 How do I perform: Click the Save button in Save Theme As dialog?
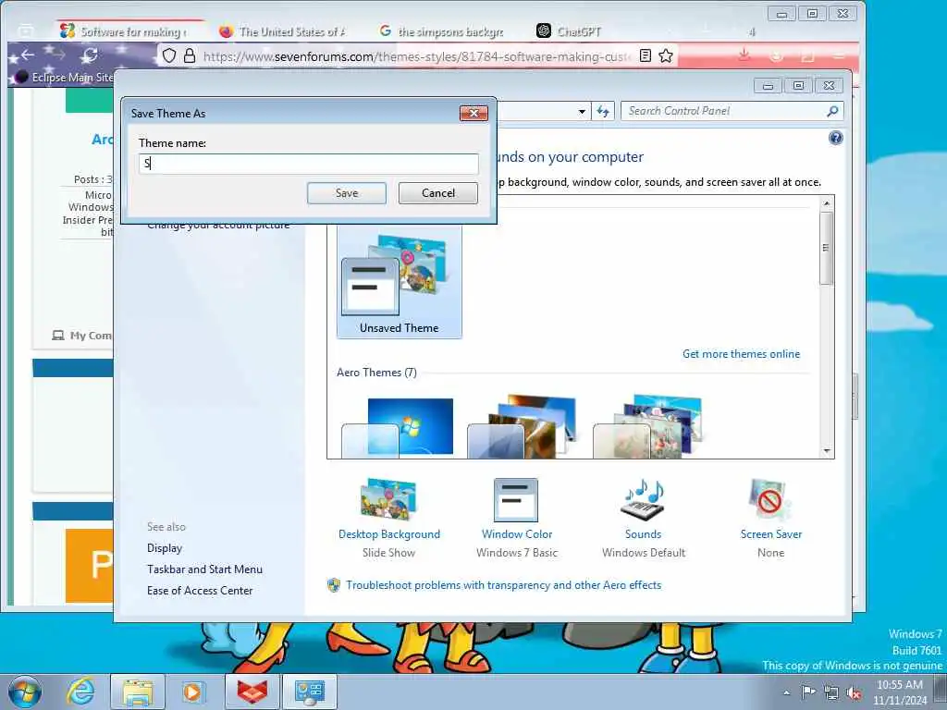[x=347, y=193]
